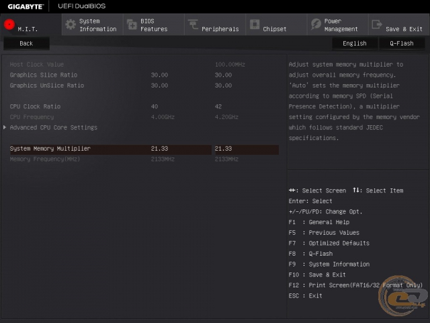Click the Back button
The width and height of the screenshot is (430, 323).
point(26,43)
